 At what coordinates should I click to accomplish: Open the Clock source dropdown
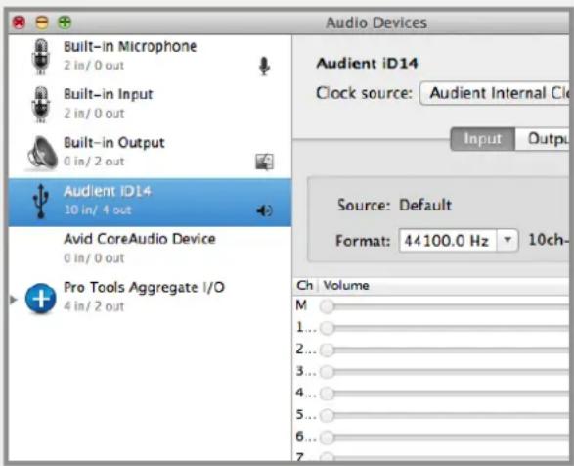tap(495, 93)
